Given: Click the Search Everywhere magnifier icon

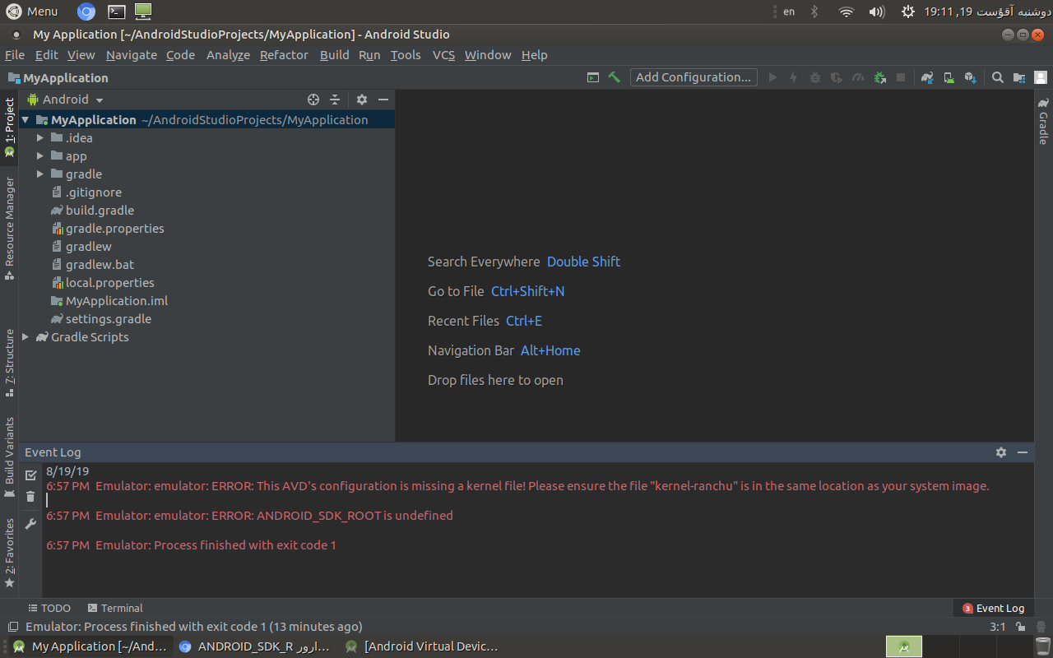Looking at the screenshot, I should [997, 77].
